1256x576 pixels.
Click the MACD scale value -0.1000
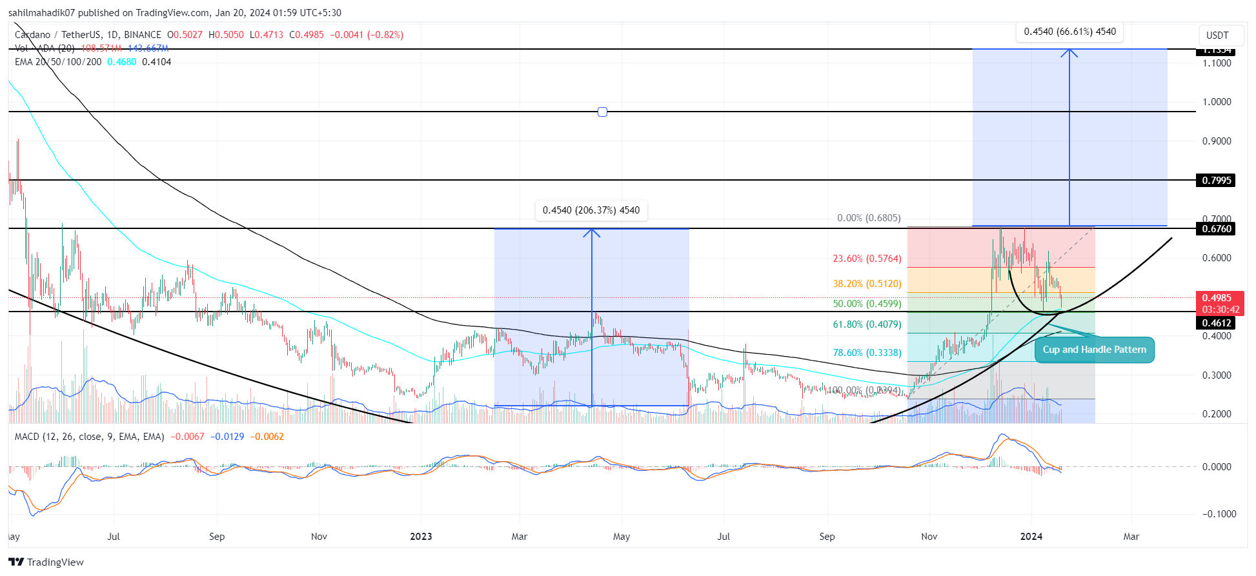click(x=1219, y=514)
